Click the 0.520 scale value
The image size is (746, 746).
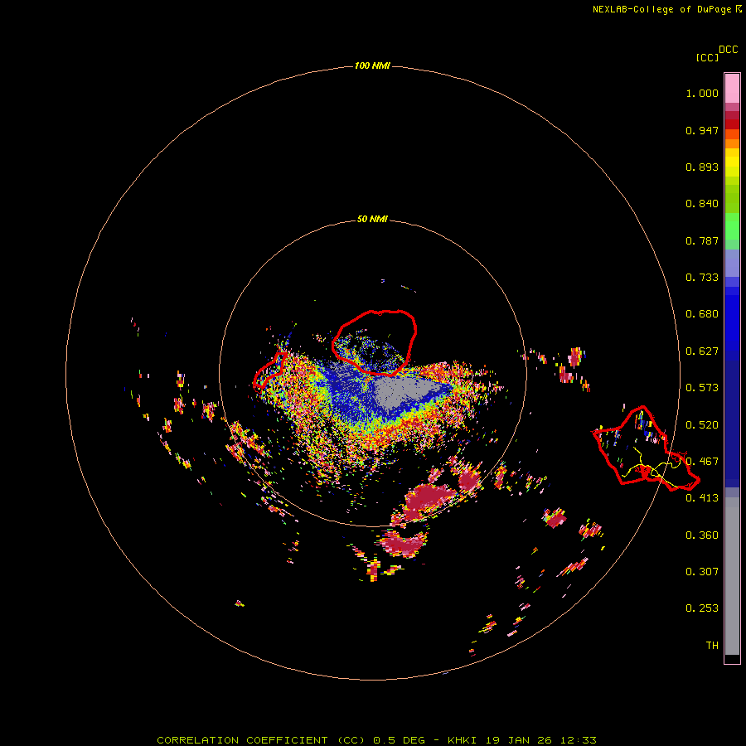[x=702, y=425]
